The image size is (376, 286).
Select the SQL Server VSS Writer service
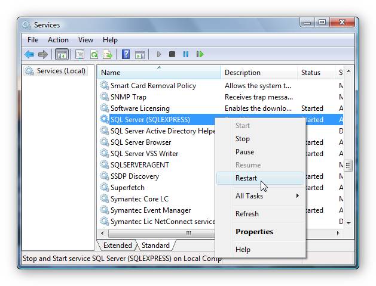(144, 153)
